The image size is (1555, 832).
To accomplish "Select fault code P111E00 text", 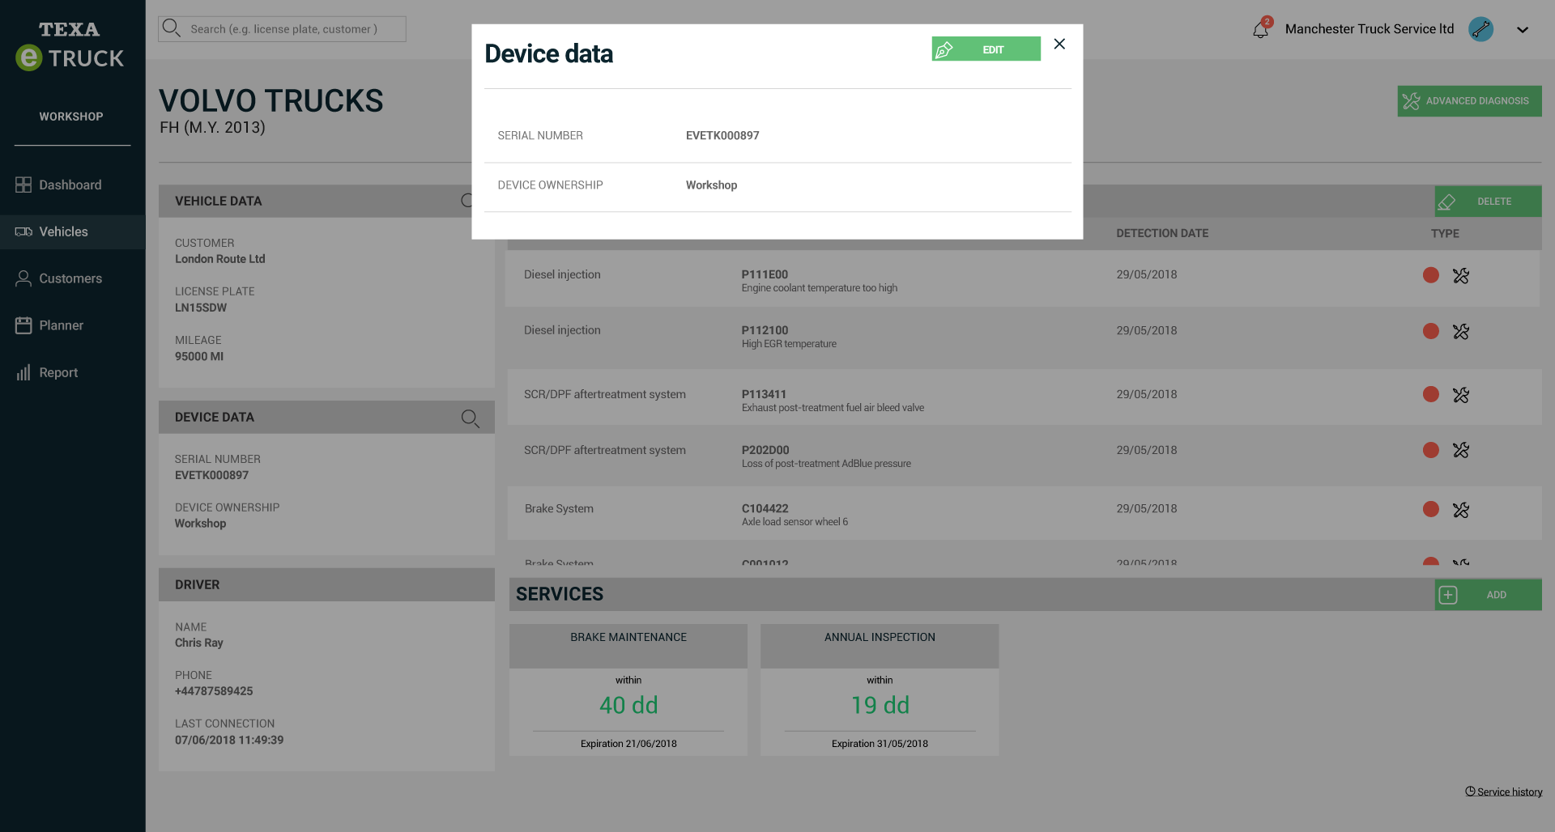I will [x=765, y=274].
